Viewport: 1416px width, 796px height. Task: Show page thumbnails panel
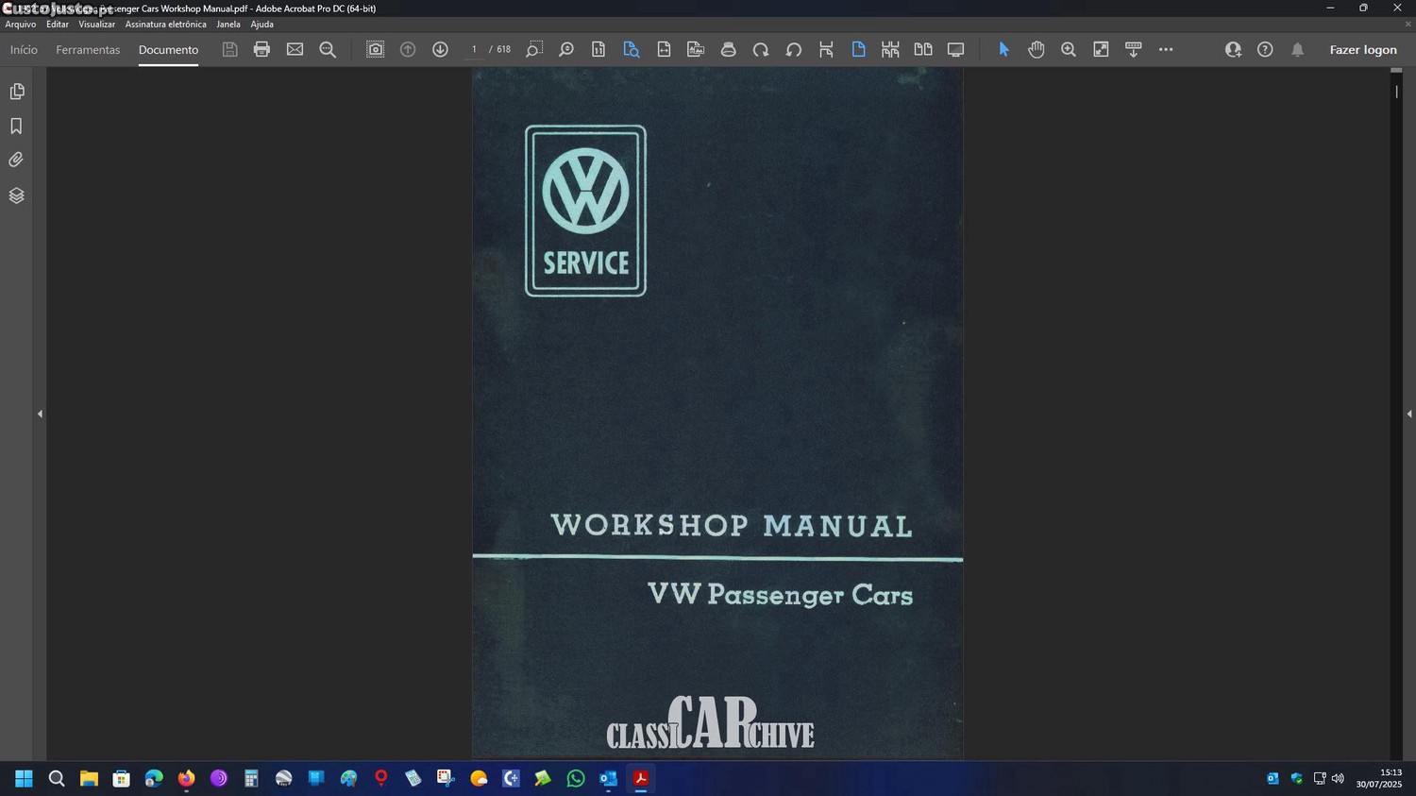16,92
